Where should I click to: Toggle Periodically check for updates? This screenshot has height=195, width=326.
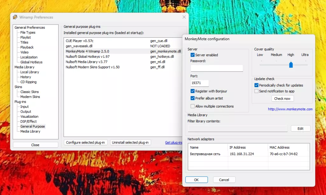click(x=257, y=85)
